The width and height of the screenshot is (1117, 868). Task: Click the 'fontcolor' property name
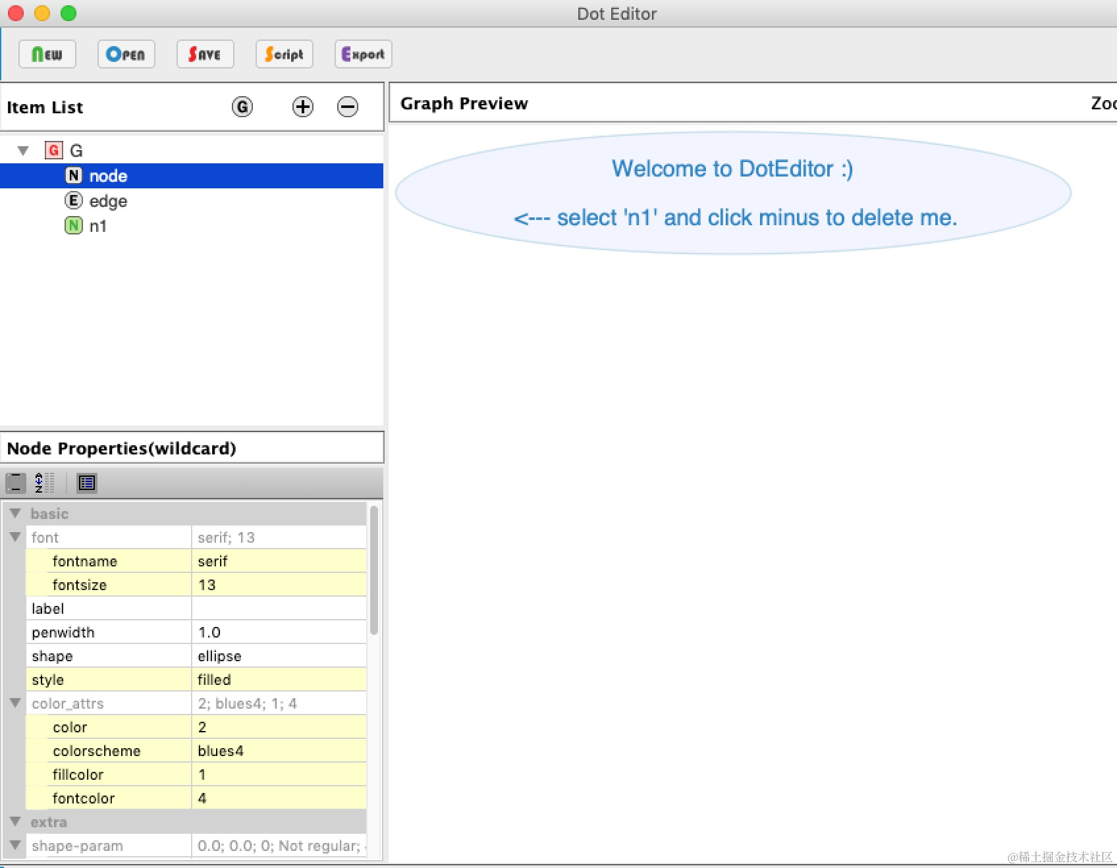point(84,798)
